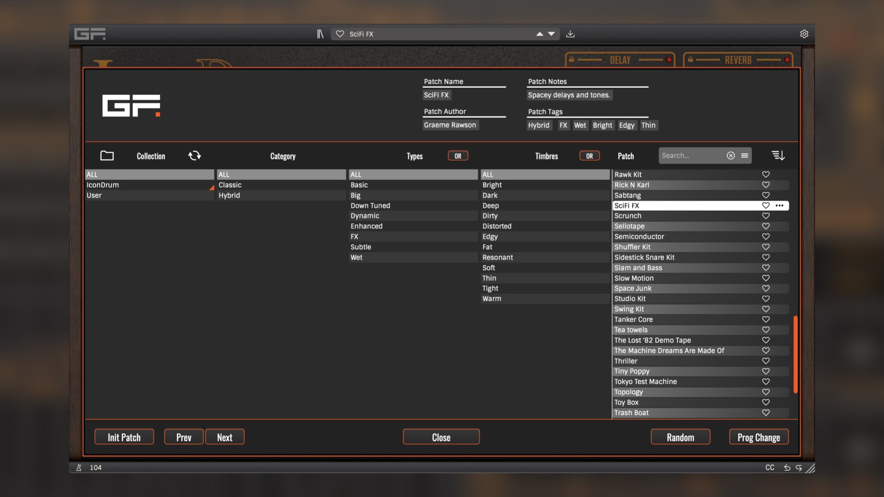
Task: Toggle the Timbres OR filter mode
Action: (589, 156)
